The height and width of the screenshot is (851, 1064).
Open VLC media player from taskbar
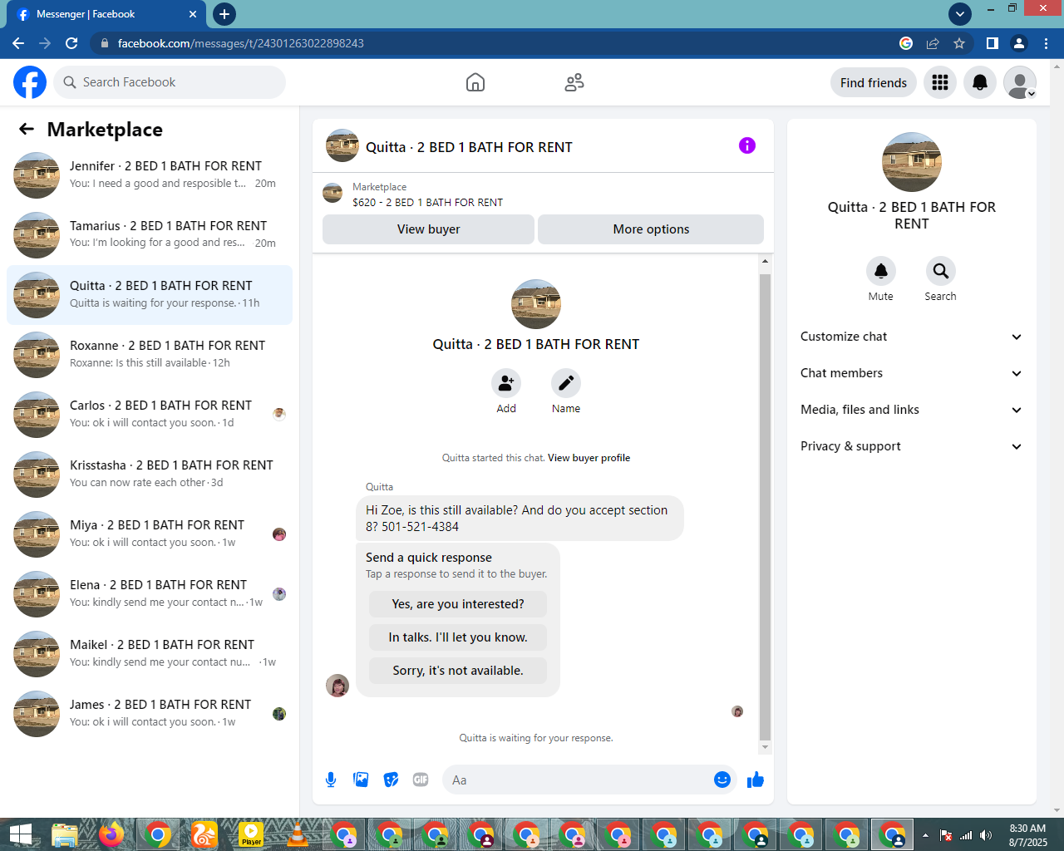pos(297,834)
